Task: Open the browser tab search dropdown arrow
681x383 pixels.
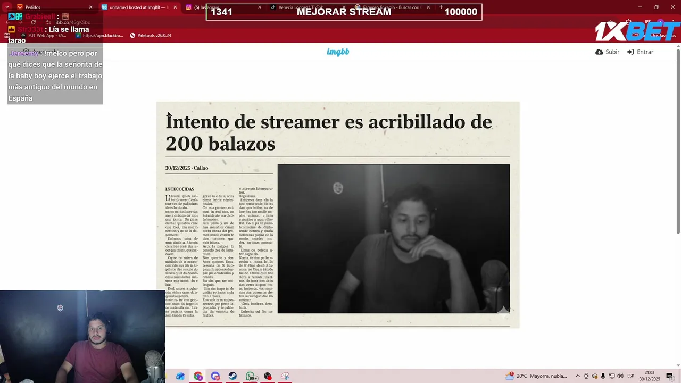Action: point(6,7)
